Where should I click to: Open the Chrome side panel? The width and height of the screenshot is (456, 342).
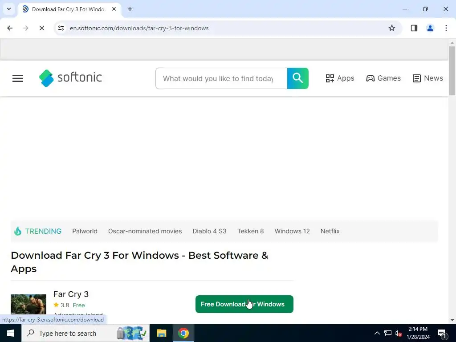point(414,28)
